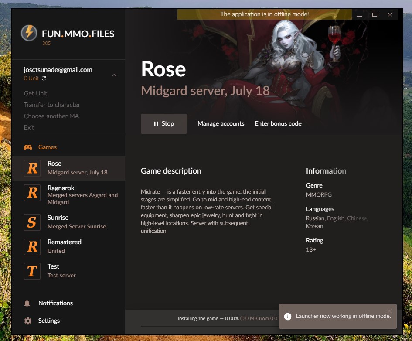Click Exit in the account menu

click(29, 127)
